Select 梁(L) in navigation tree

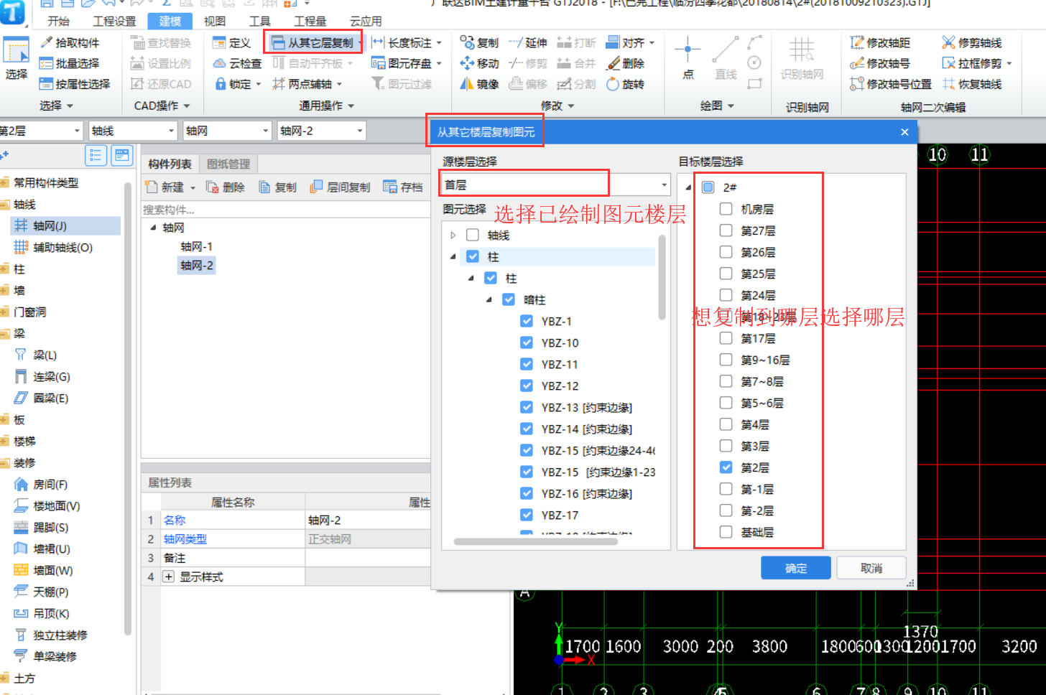click(x=45, y=355)
